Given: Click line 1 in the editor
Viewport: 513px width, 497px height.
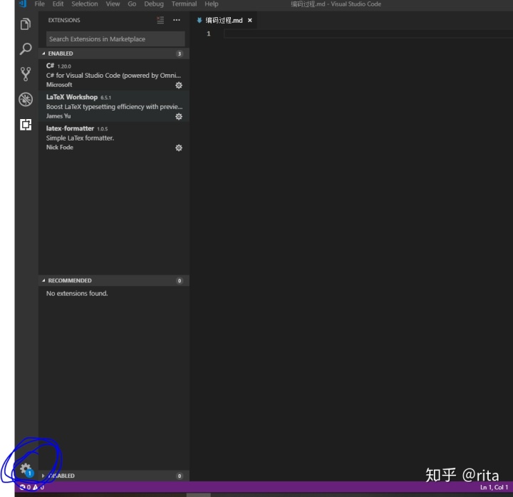Looking at the screenshot, I should (368, 34).
